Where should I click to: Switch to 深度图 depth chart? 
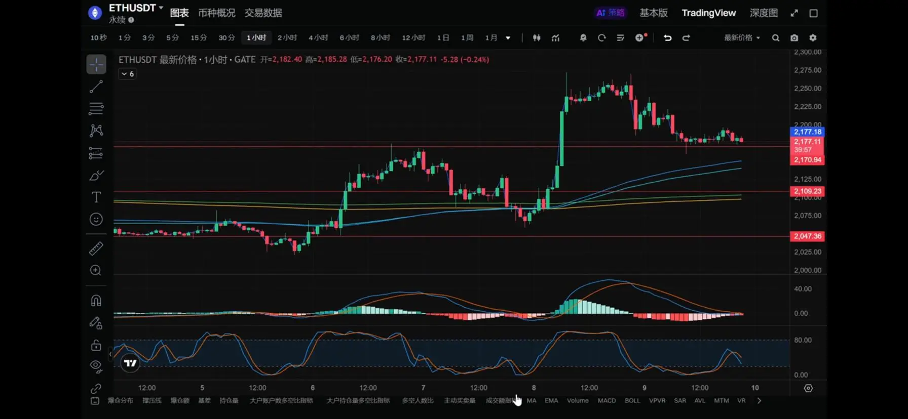(764, 13)
